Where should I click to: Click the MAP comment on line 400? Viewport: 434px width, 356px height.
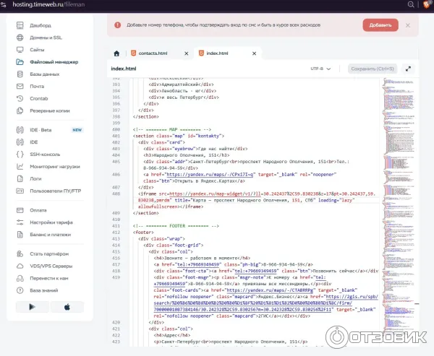point(172,129)
